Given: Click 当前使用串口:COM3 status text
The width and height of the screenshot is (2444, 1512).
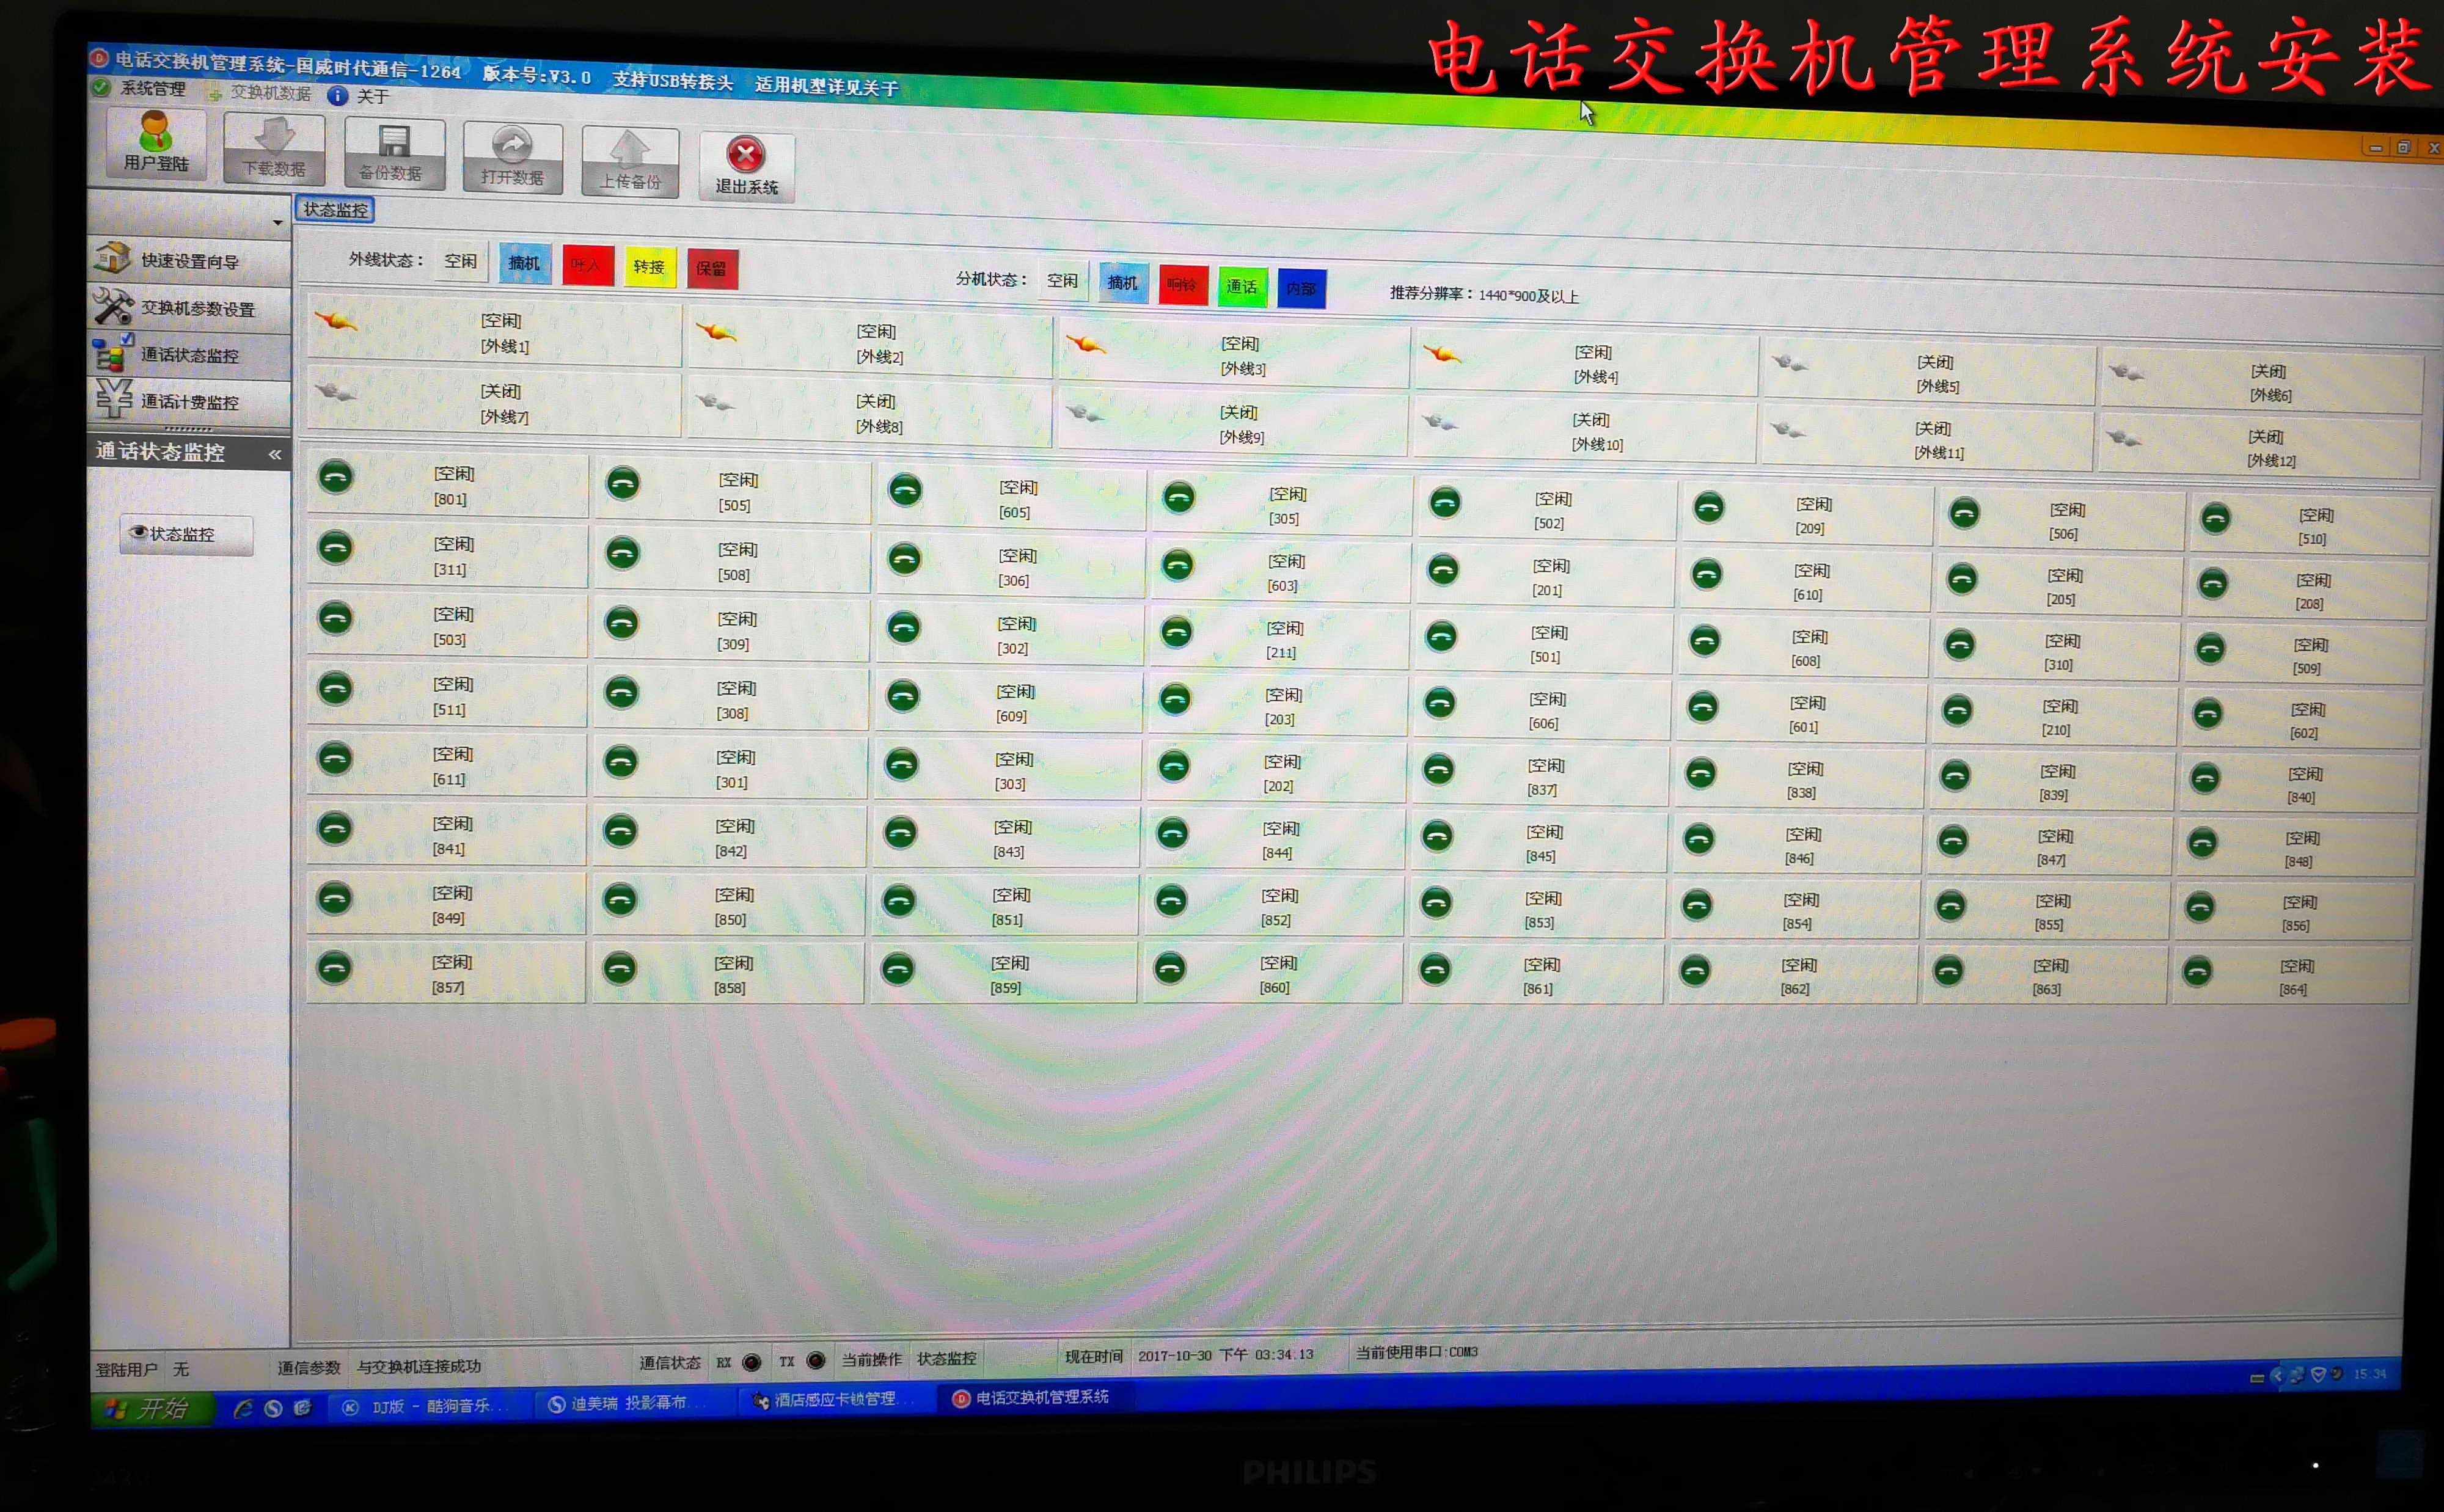Looking at the screenshot, I should tap(1416, 1352).
